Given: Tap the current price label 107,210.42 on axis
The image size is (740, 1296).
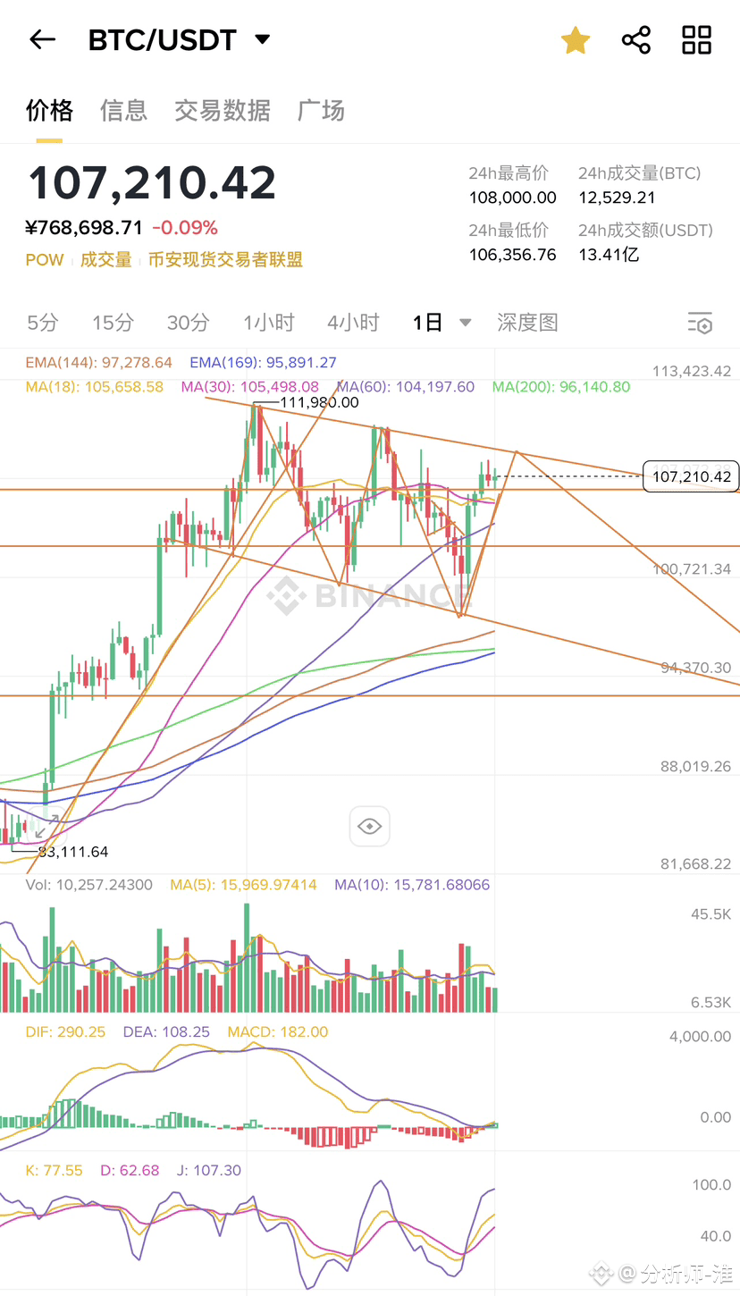Looking at the screenshot, I should [x=692, y=477].
